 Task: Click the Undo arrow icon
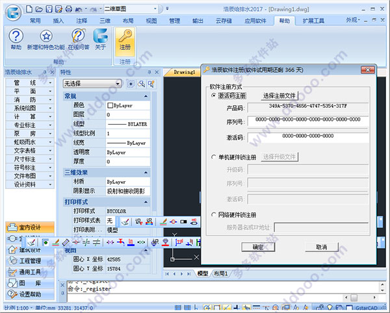(79, 10)
